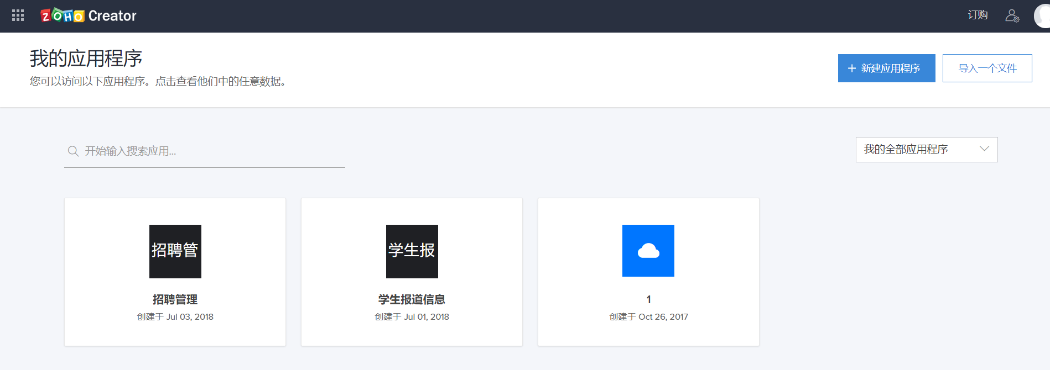Click the plus icon on 新建应用程序
This screenshot has width=1050, height=370.
coord(851,68)
